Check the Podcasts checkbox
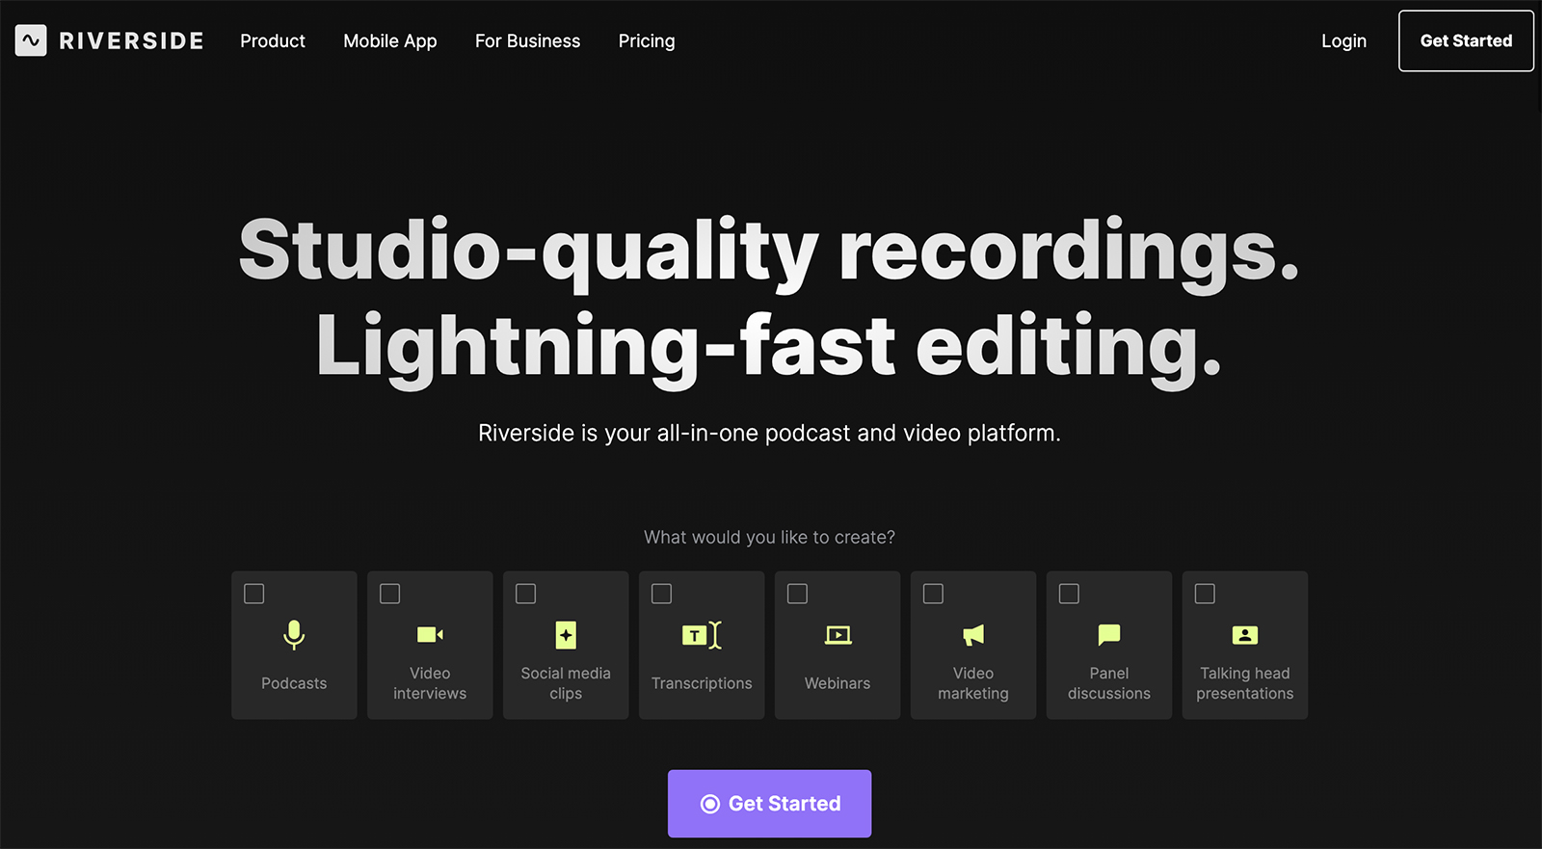Screen dimensions: 1542x849 (254, 594)
